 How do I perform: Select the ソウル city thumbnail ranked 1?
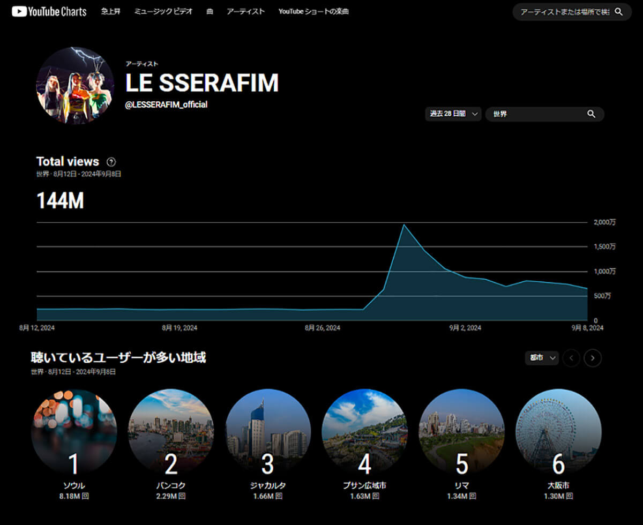74,432
